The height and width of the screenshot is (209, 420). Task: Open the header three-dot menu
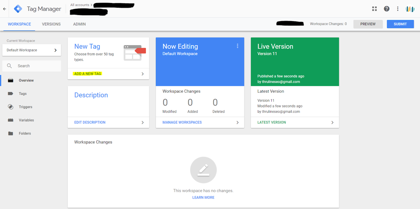point(398,9)
